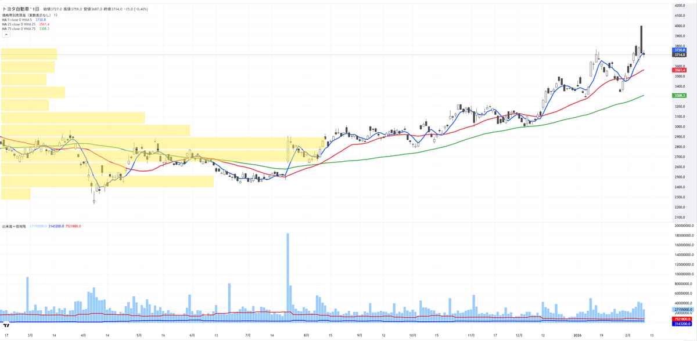Click the blue 3730.8 price axis label
The width and height of the screenshot is (697, 341).
[680, 50]
